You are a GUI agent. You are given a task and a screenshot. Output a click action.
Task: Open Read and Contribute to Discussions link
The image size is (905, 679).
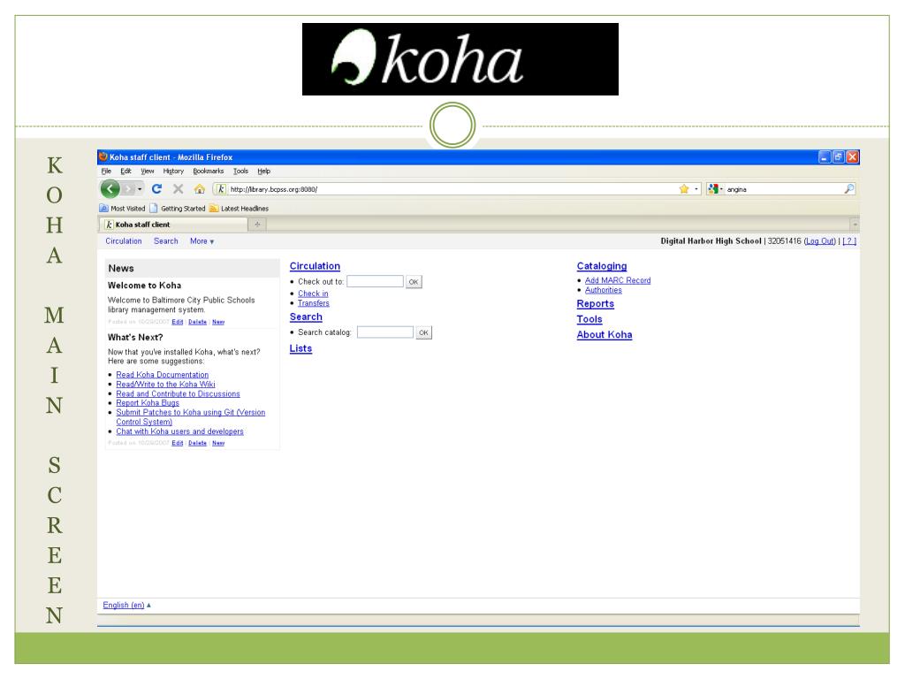[178, 393]
